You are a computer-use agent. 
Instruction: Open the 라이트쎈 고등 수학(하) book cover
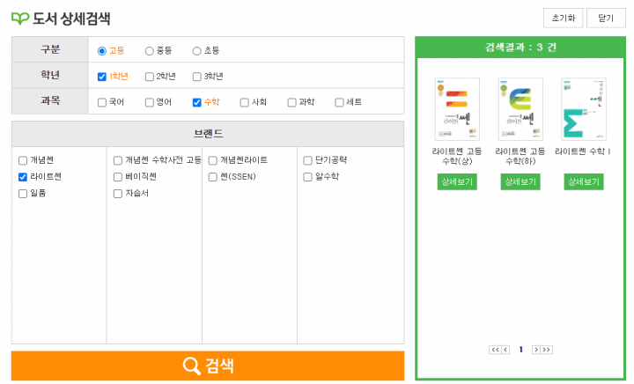coord(520,109)
